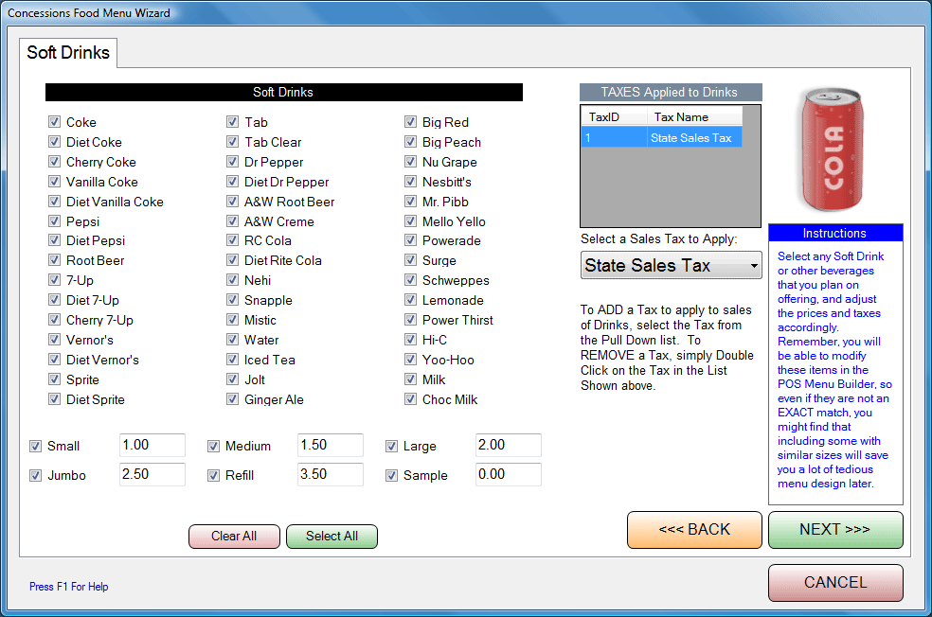The image size is (932, 617).
Task: Toggle the Diet Coke checkbox
Action: [54, 142]
